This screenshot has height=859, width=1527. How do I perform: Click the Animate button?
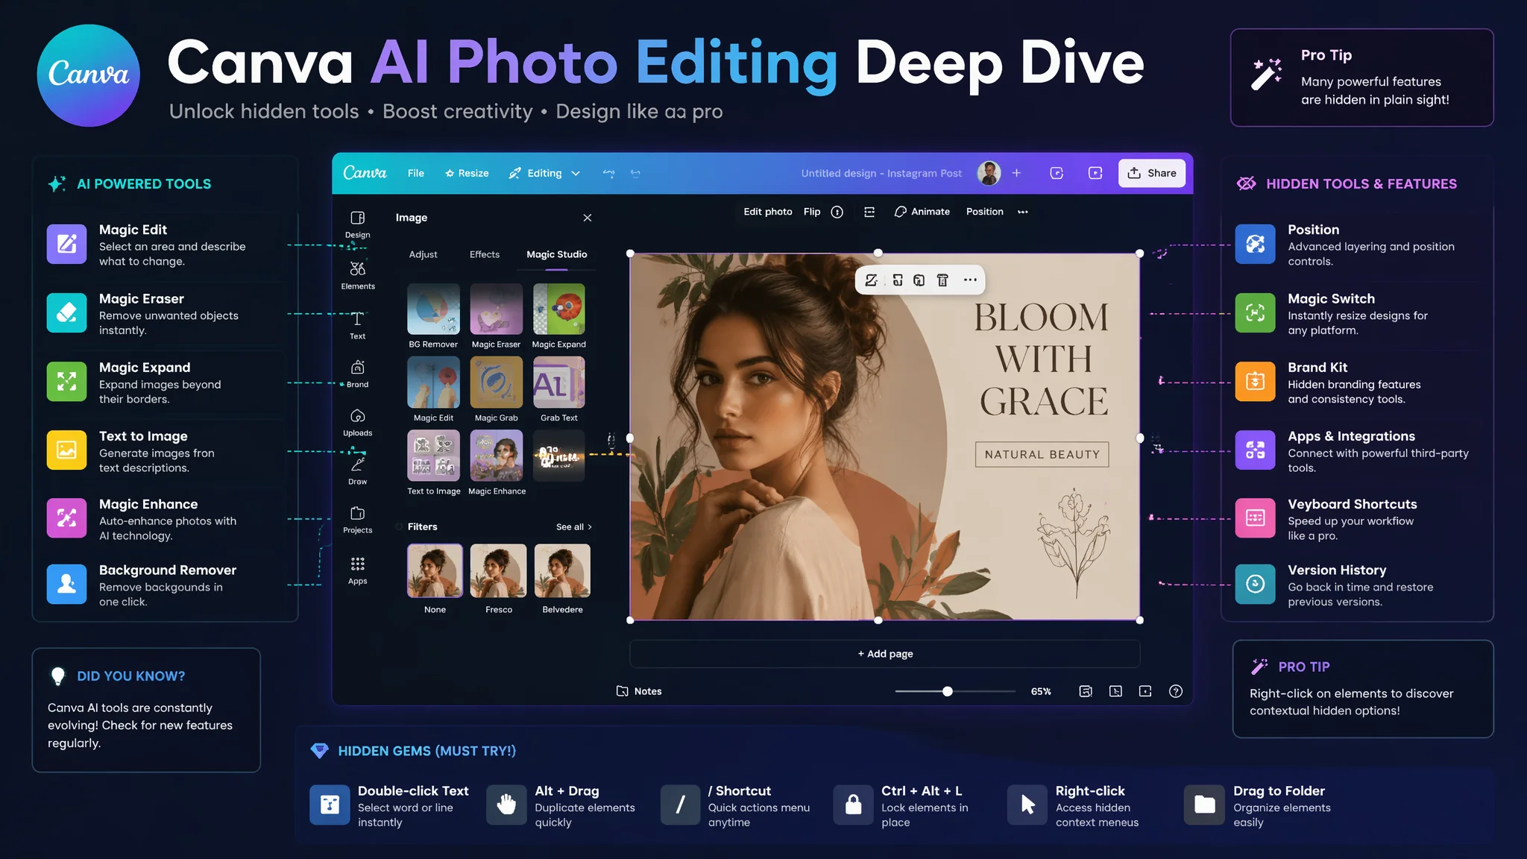pyautogui.click(x=922, y=212)
